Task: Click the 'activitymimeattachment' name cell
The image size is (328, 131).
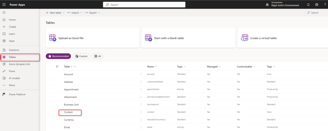Action: pos(158,97)
